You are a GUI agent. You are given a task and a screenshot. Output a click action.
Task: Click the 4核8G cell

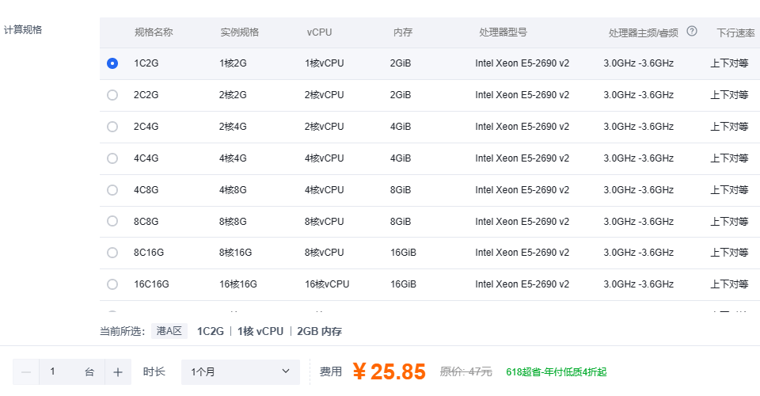tap(233, 190)
